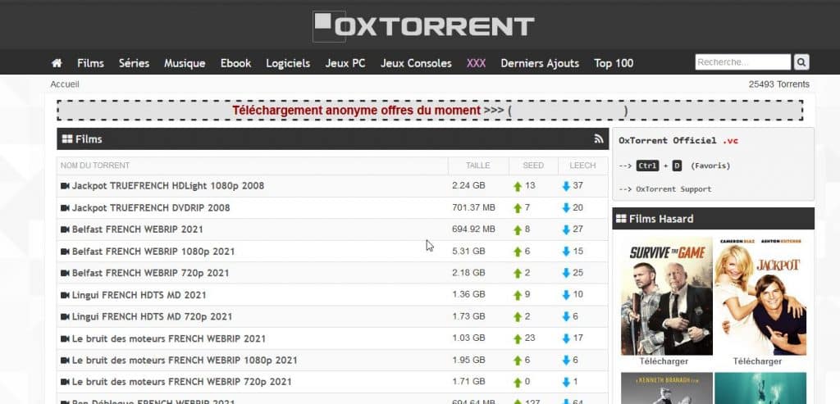
Task: Click the Accueil breadcrumb link
Action: [x=65, y=84]
